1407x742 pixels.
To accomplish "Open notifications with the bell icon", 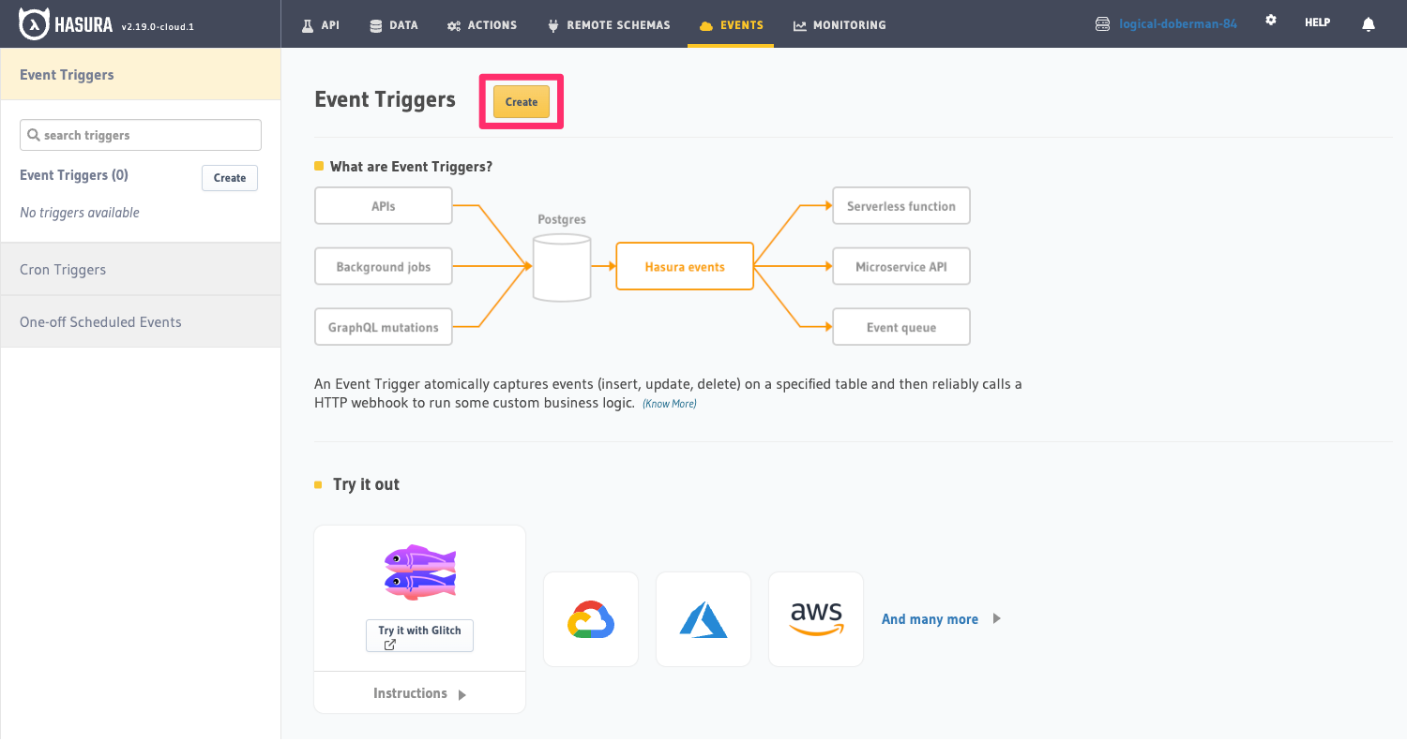I will click(1369, 24).
